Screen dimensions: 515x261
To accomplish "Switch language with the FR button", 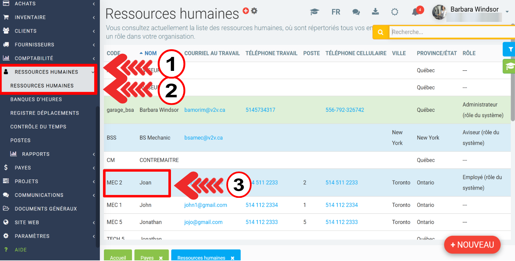I will coord(336,12).
